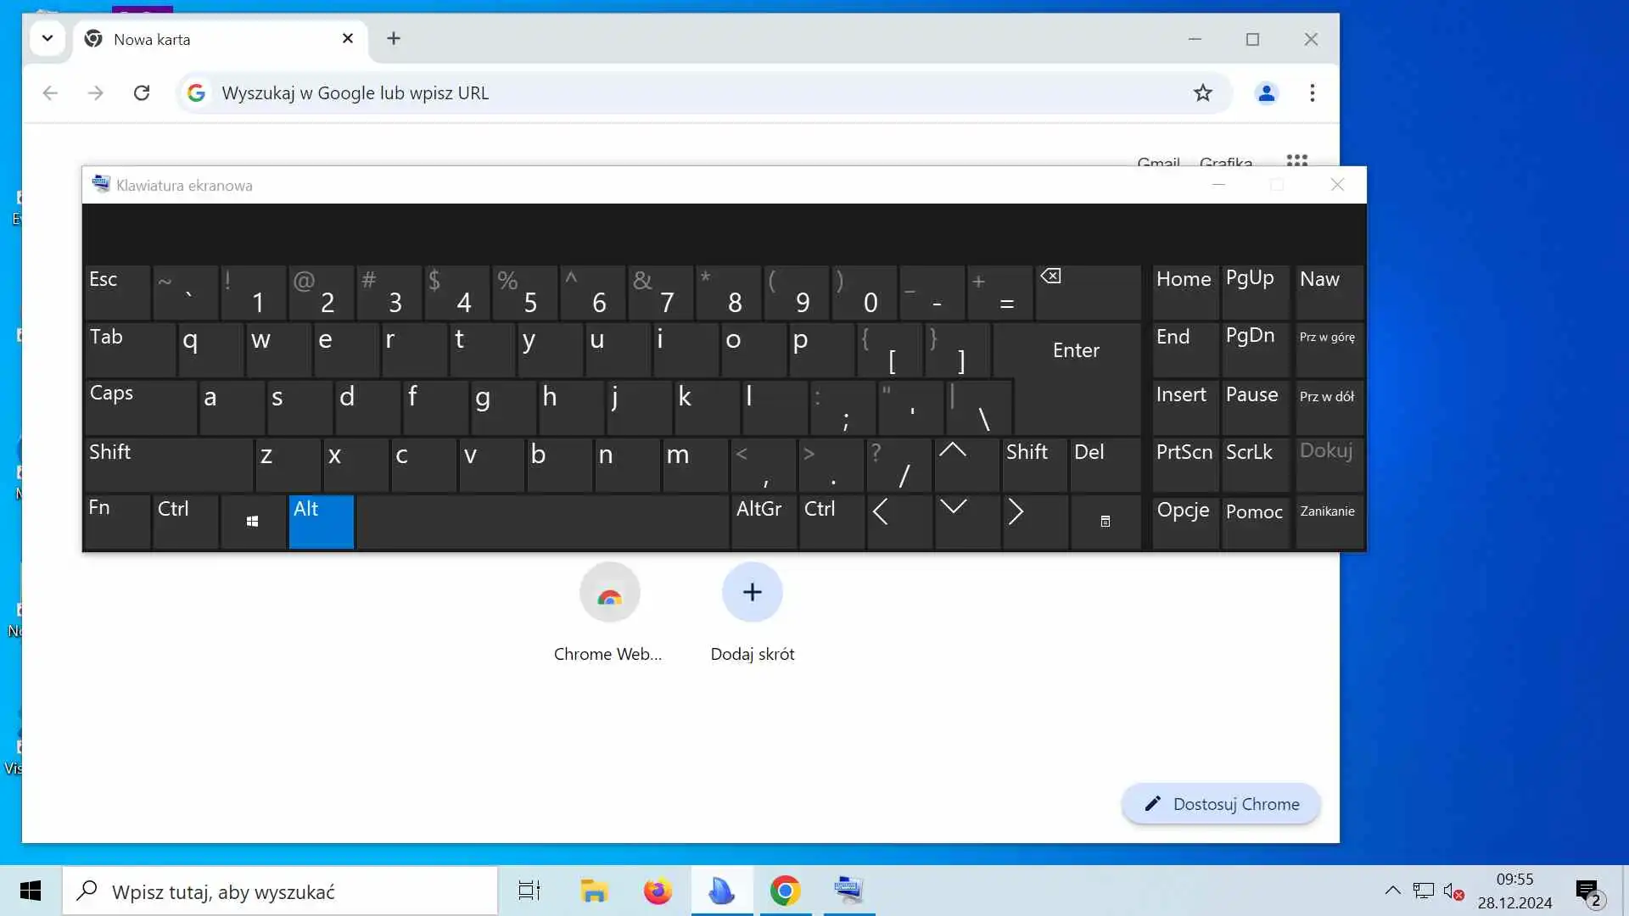Toggle the ScrLk key on the keyboard

click(1255, 463)
